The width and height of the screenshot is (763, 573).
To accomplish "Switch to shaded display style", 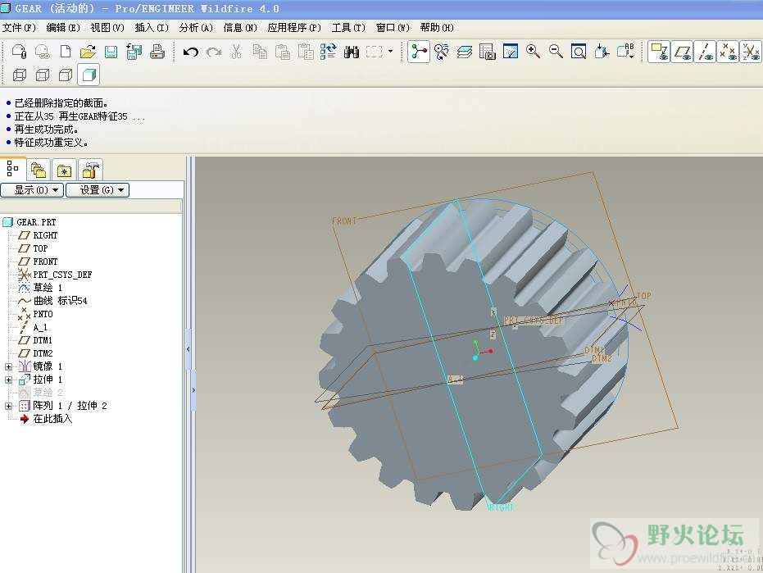I will click(x=89, y=75).
